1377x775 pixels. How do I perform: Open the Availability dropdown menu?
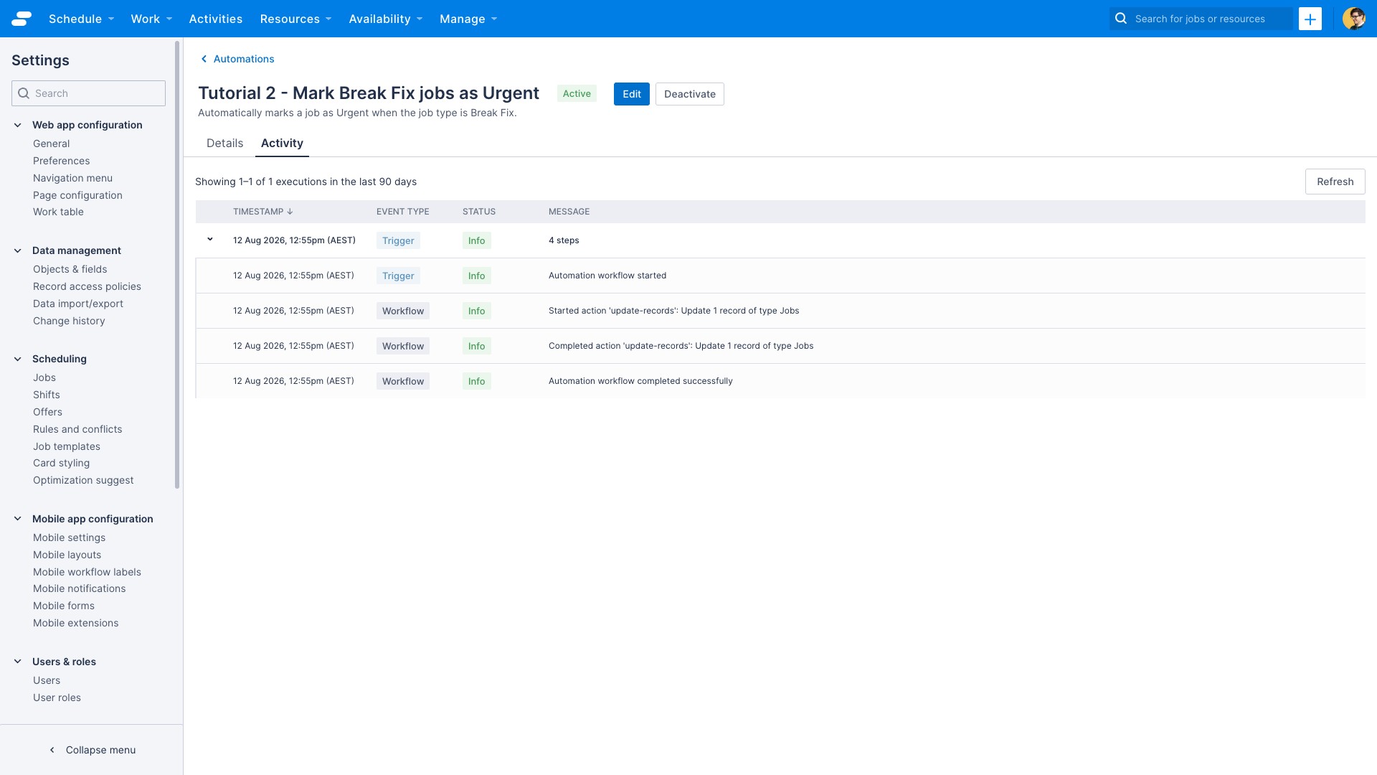385,19
